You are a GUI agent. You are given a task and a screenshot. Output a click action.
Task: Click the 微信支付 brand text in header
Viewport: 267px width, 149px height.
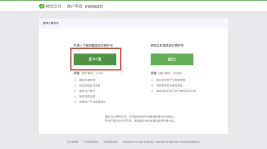pos(53,6)
